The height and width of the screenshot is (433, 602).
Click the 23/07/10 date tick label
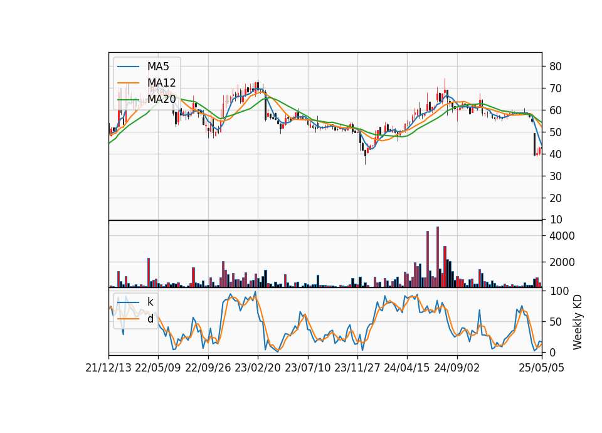tap(307, 368)
